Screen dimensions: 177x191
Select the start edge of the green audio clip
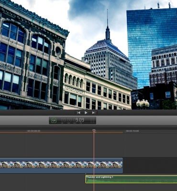pos(86,180)
